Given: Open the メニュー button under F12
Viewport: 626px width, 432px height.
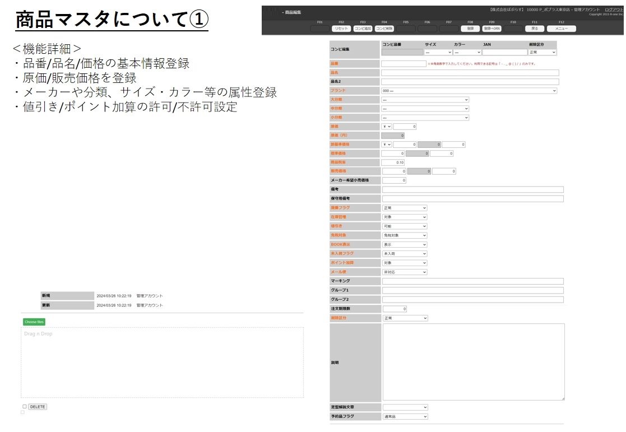Looking at the screenshot, I should [x=561, y=28].
